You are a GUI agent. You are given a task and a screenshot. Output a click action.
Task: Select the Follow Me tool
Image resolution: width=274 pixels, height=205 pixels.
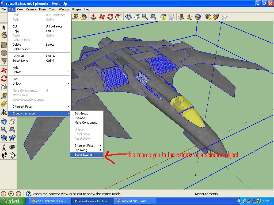(x=119, y=17)
